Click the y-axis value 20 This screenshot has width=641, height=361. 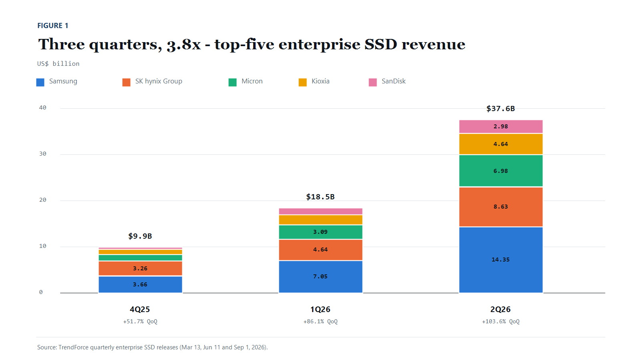coord(43,200)
